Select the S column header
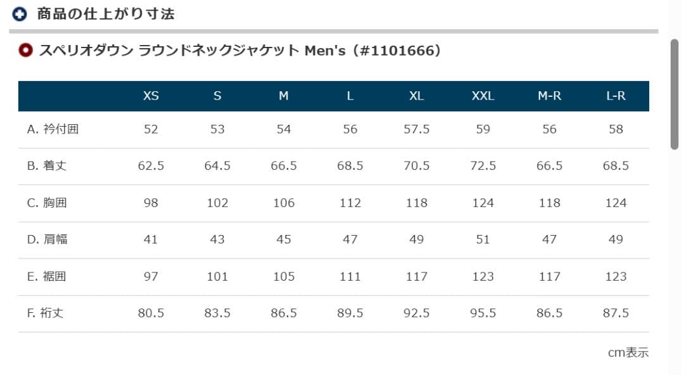 pyautogui.click(x=217, y=96)
